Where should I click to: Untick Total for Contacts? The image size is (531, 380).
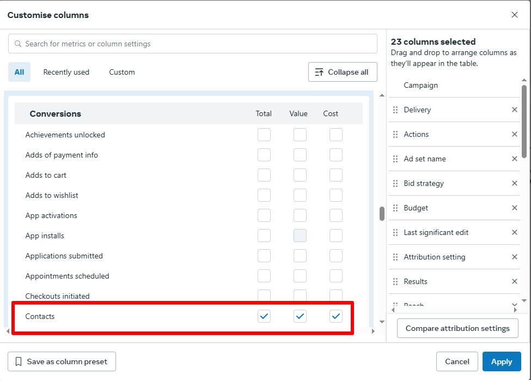click(264, 316)
